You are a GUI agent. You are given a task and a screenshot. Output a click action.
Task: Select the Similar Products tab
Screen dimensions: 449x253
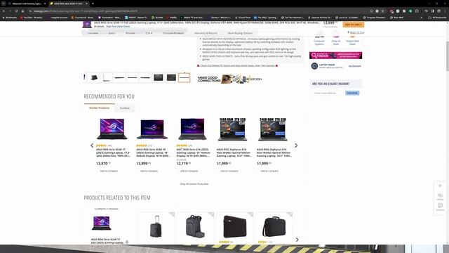pyautogui.click(x=100, y=108)
